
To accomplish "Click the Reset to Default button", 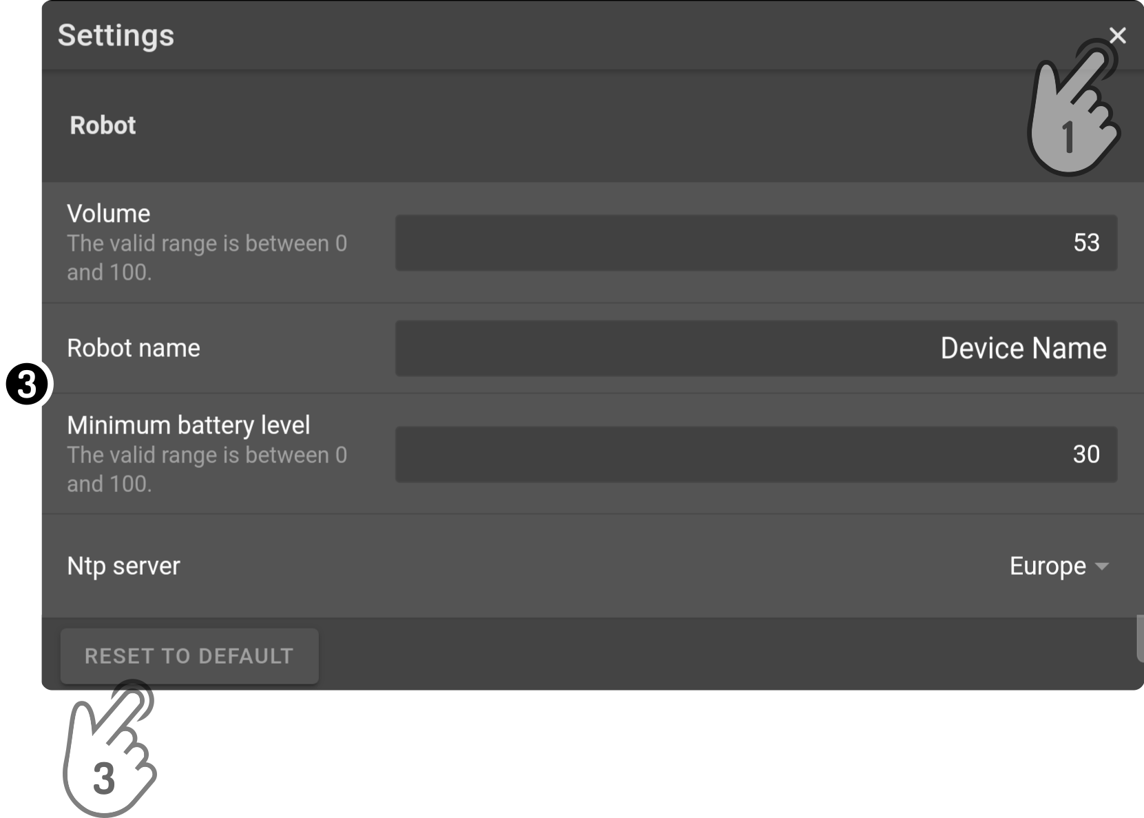I will pyautogui.click(x=189, y=656).
